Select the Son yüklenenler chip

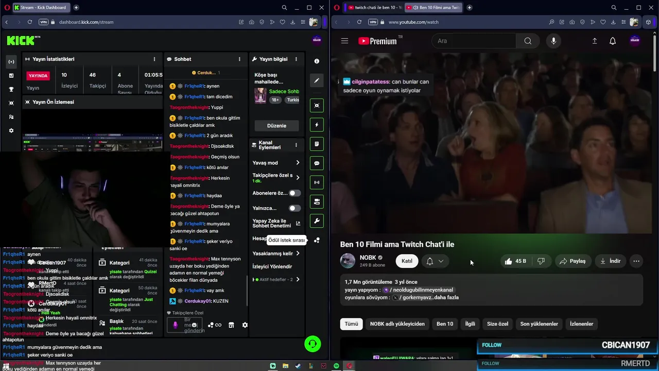(x=539, y=324)
